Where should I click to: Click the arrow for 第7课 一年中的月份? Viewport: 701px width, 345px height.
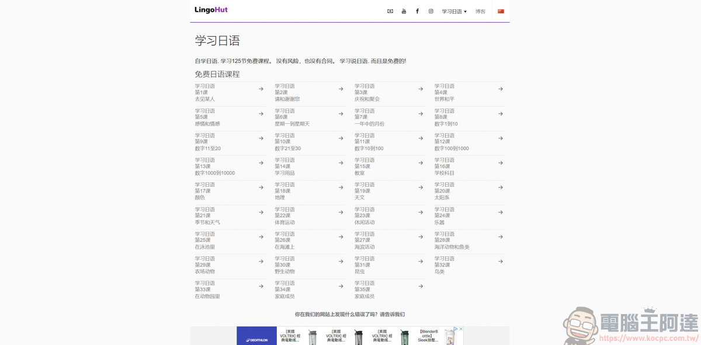421,114
